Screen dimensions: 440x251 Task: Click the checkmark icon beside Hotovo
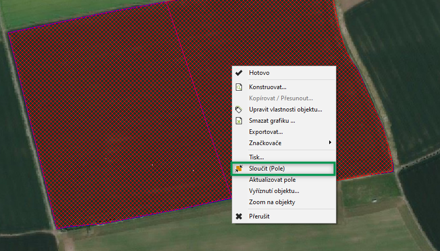(239, 73)
